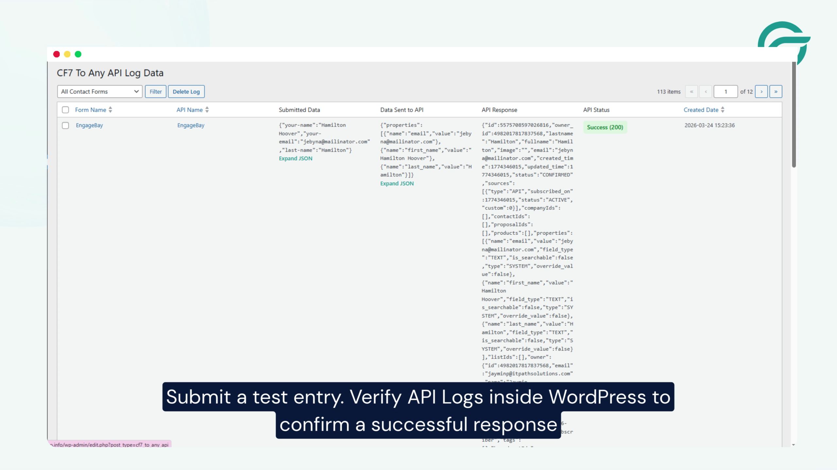Screen dimensions: 837x470
Task: Sort by Form Name column
Action: point(91,110)
